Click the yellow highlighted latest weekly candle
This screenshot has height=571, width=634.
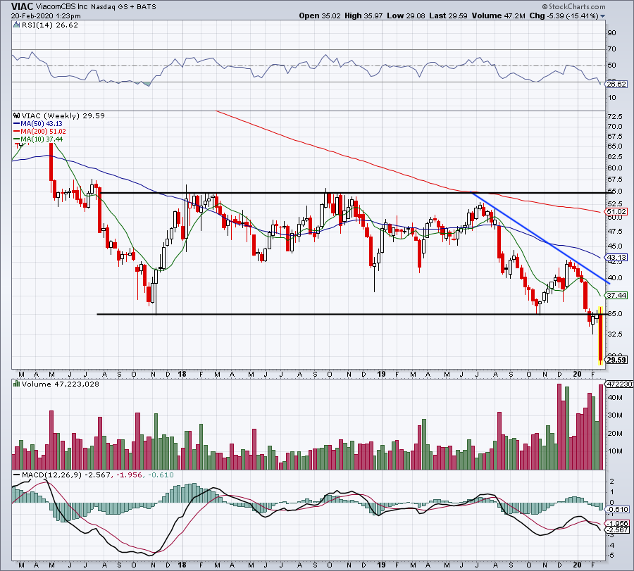pos(600,336)
